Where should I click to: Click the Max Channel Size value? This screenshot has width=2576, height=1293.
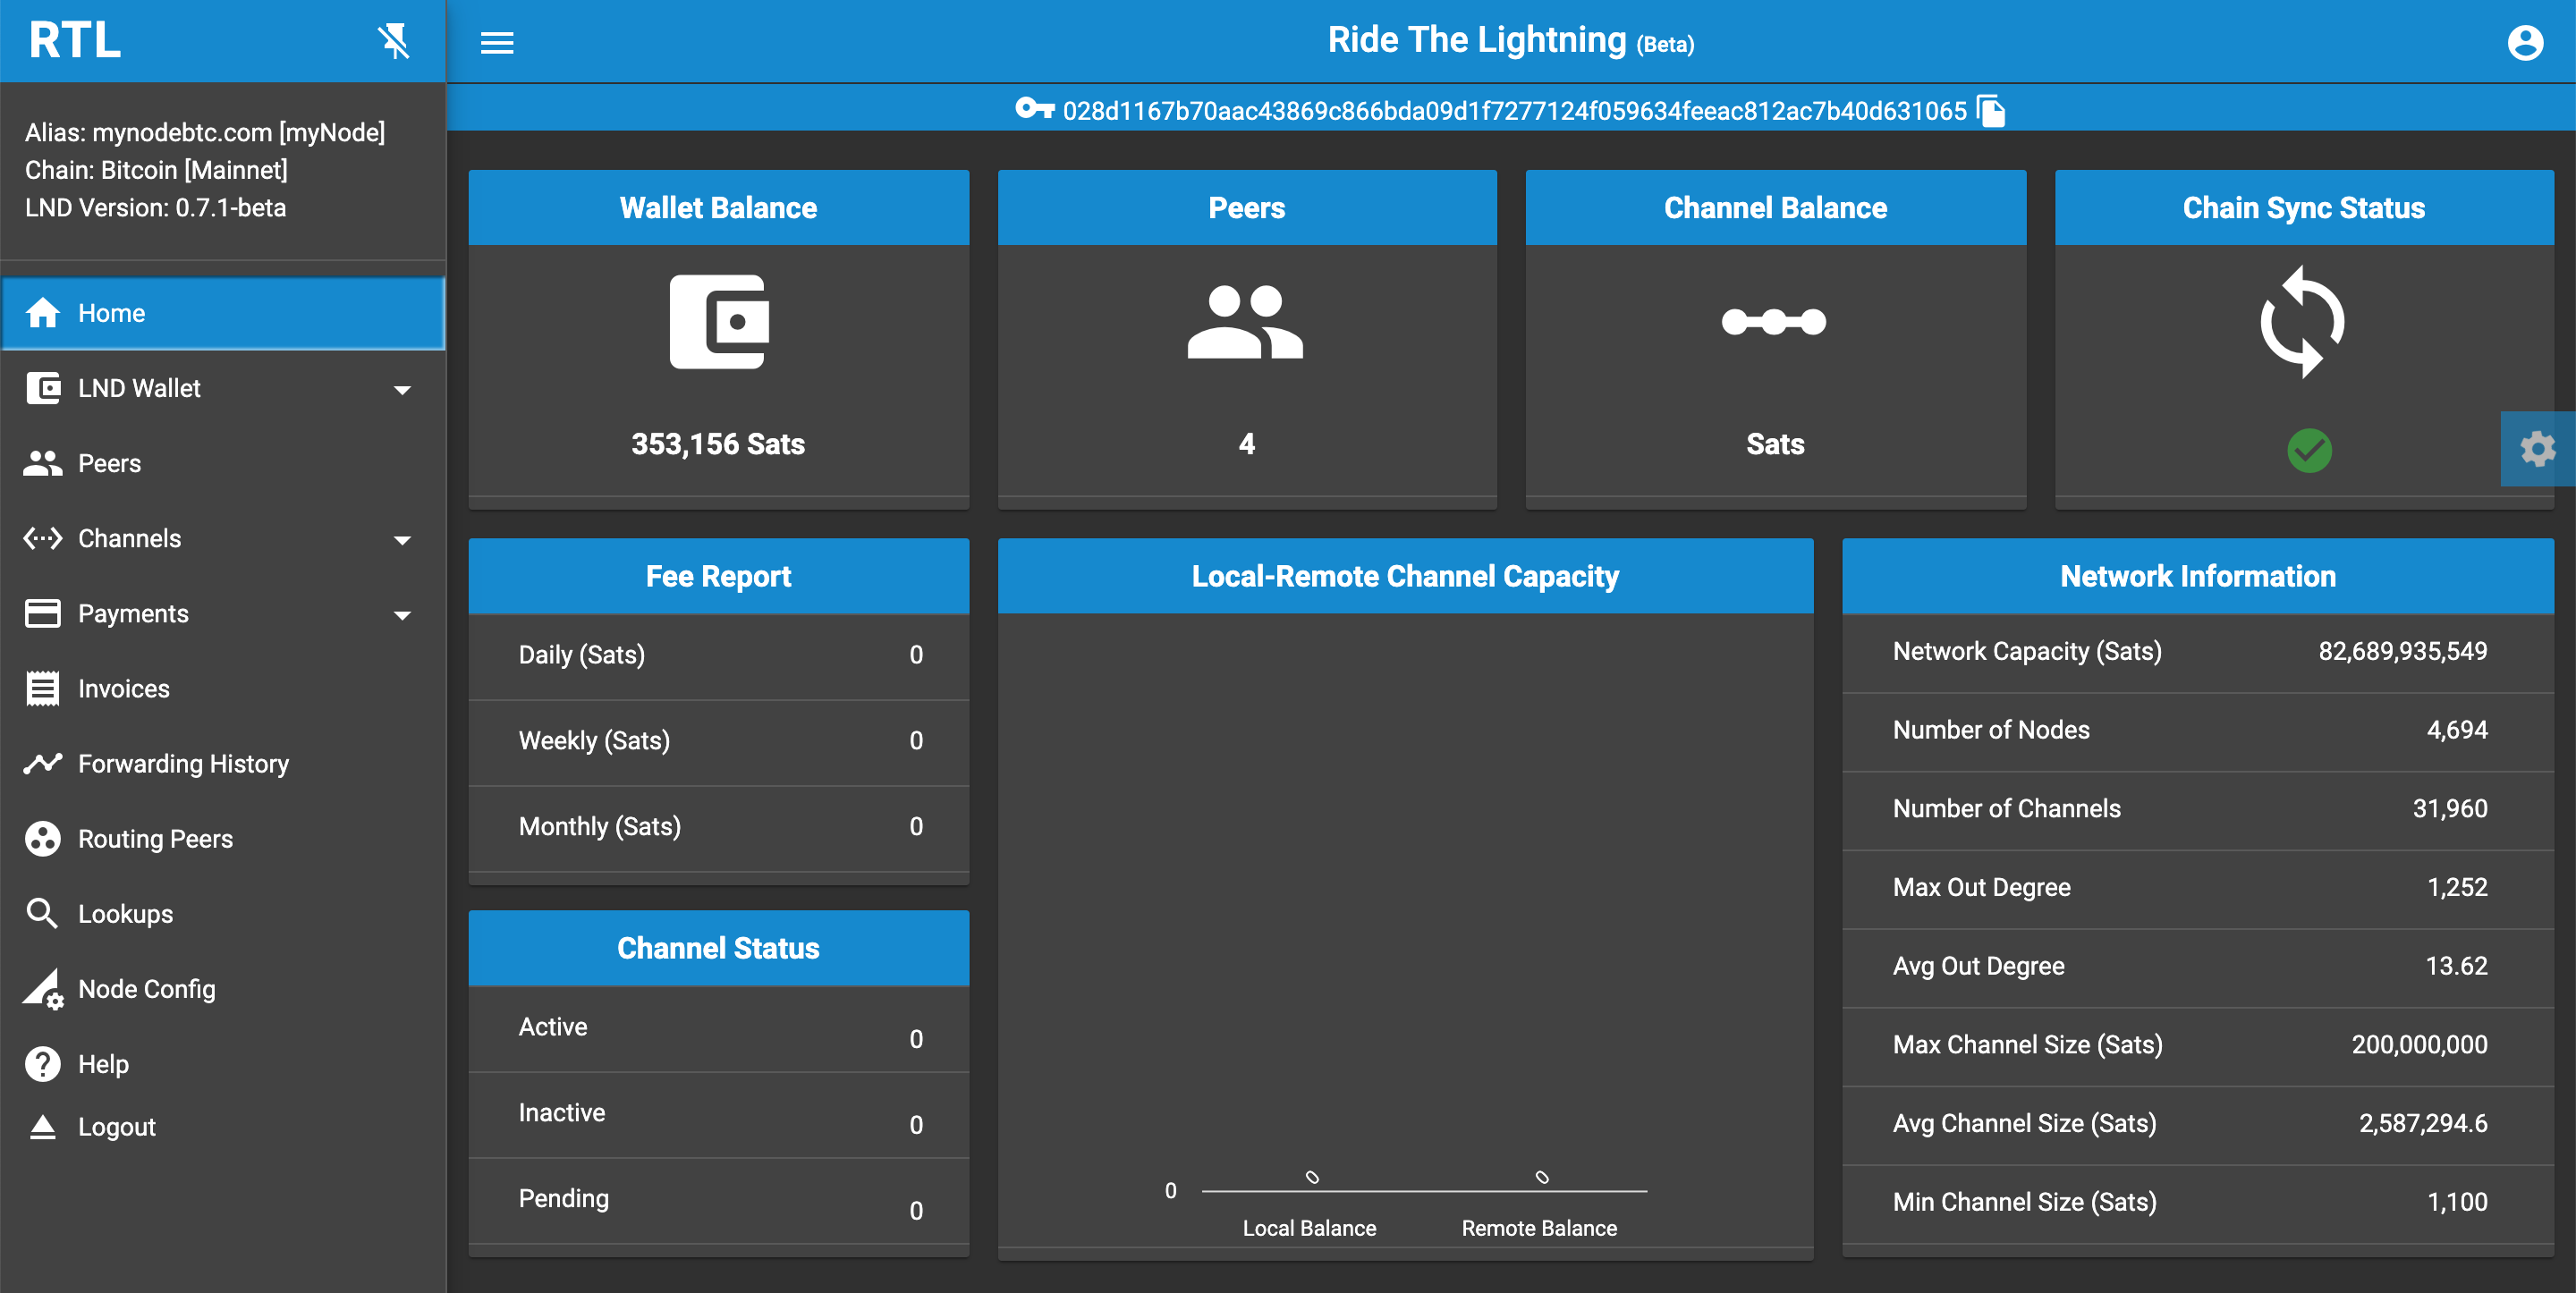coord(2419,1044)
